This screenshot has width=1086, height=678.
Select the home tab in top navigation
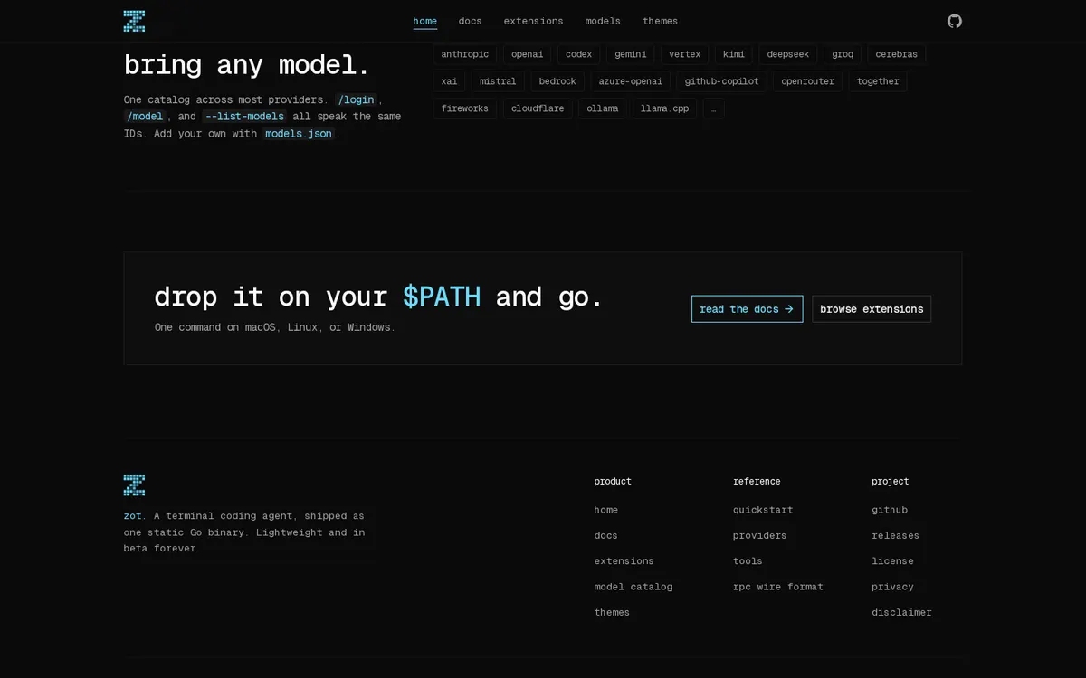(425, 21)
